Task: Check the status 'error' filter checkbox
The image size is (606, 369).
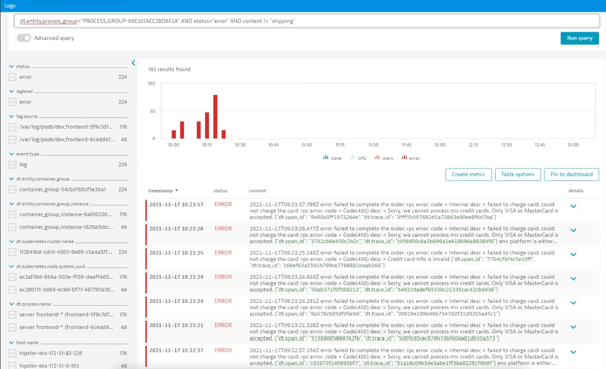Action: (x=13, y=77)
